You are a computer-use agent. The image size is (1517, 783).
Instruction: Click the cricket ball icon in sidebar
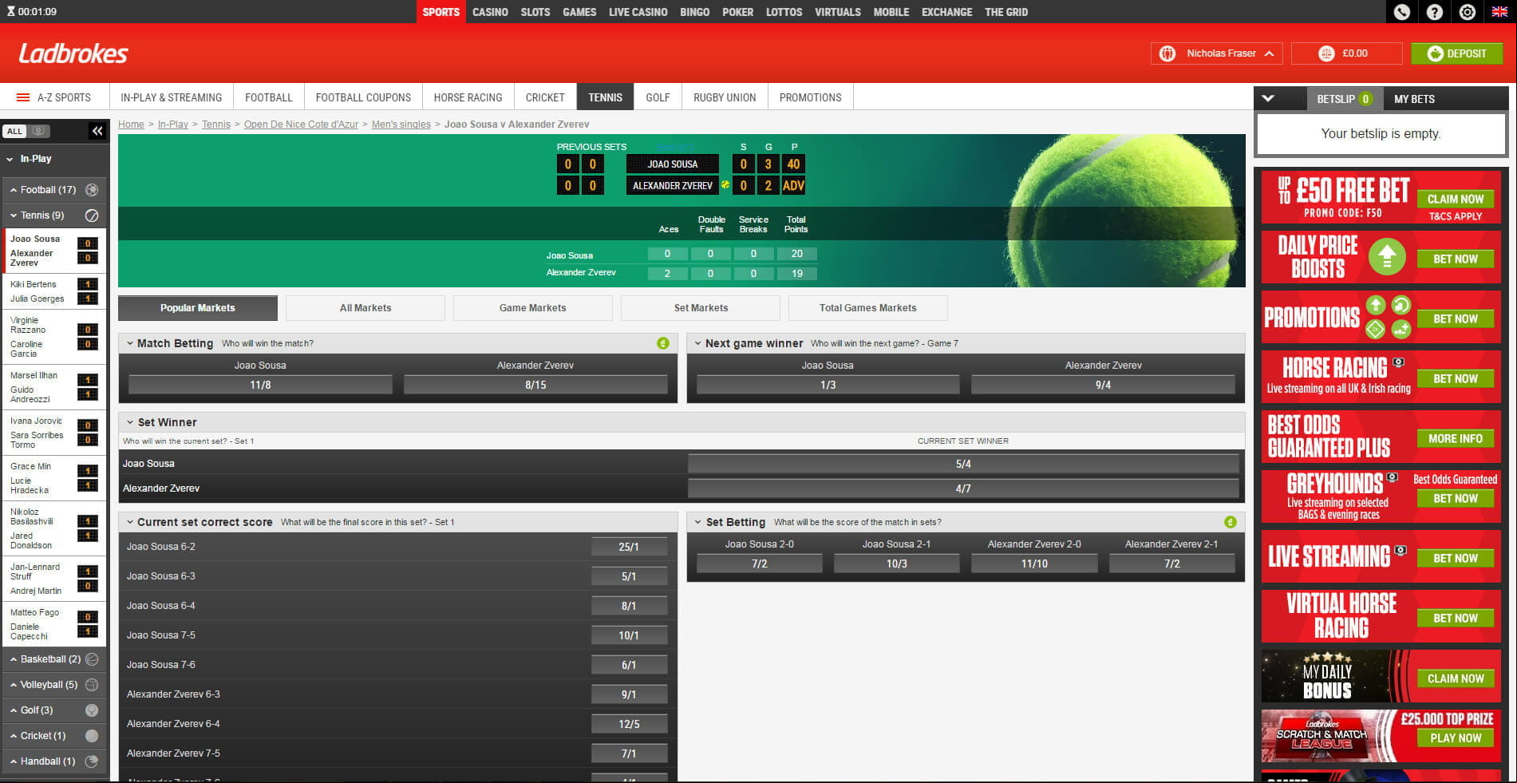(92, 736)
